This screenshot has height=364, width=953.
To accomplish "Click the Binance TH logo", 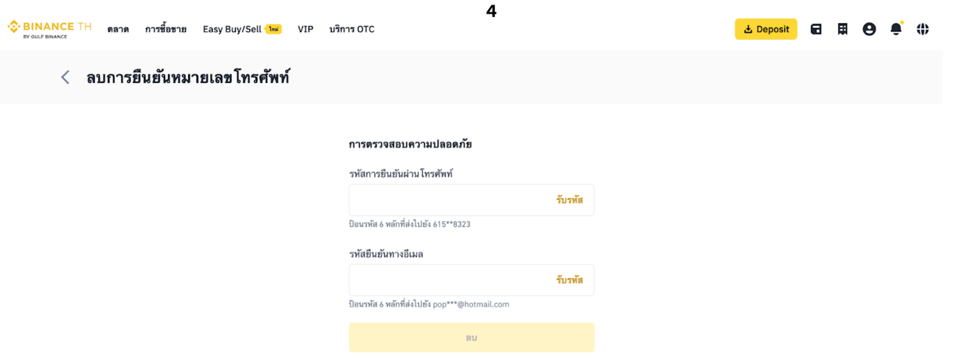I will (x=49, y=29).
